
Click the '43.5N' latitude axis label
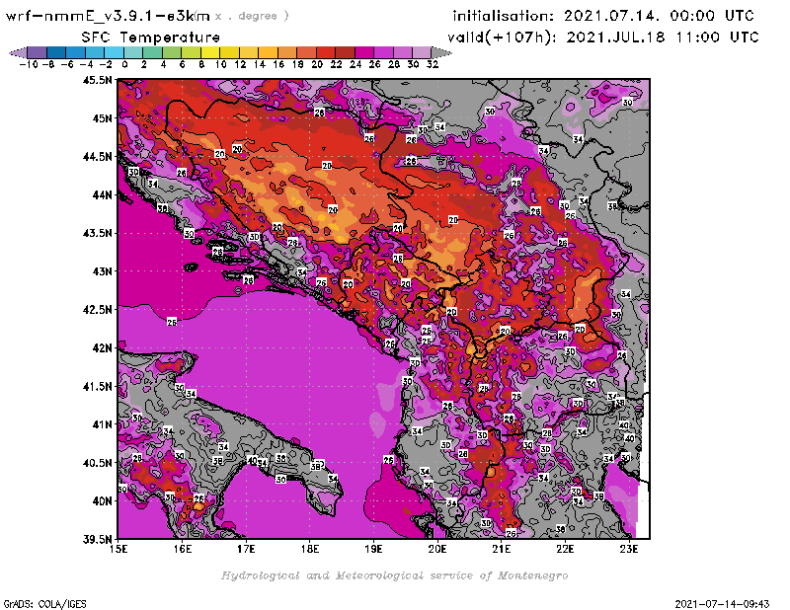[97, 233]
